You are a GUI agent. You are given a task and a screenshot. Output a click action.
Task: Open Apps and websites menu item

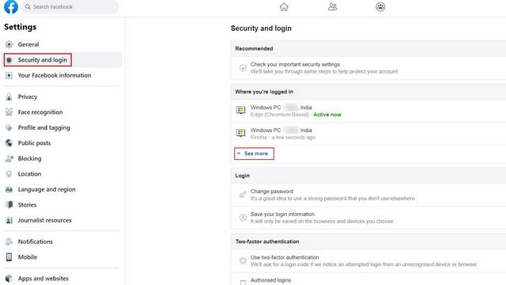coord(62,278)
